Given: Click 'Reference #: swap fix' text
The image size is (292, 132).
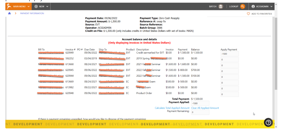Looking at the screenshot, I should [153, 22].
